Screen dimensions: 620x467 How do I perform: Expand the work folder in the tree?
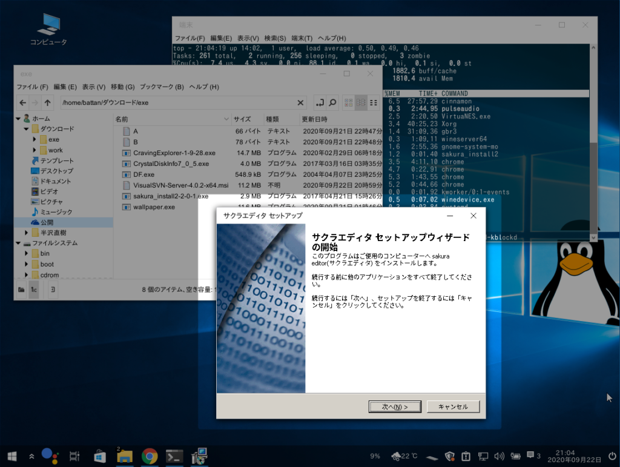pos(35,150)
